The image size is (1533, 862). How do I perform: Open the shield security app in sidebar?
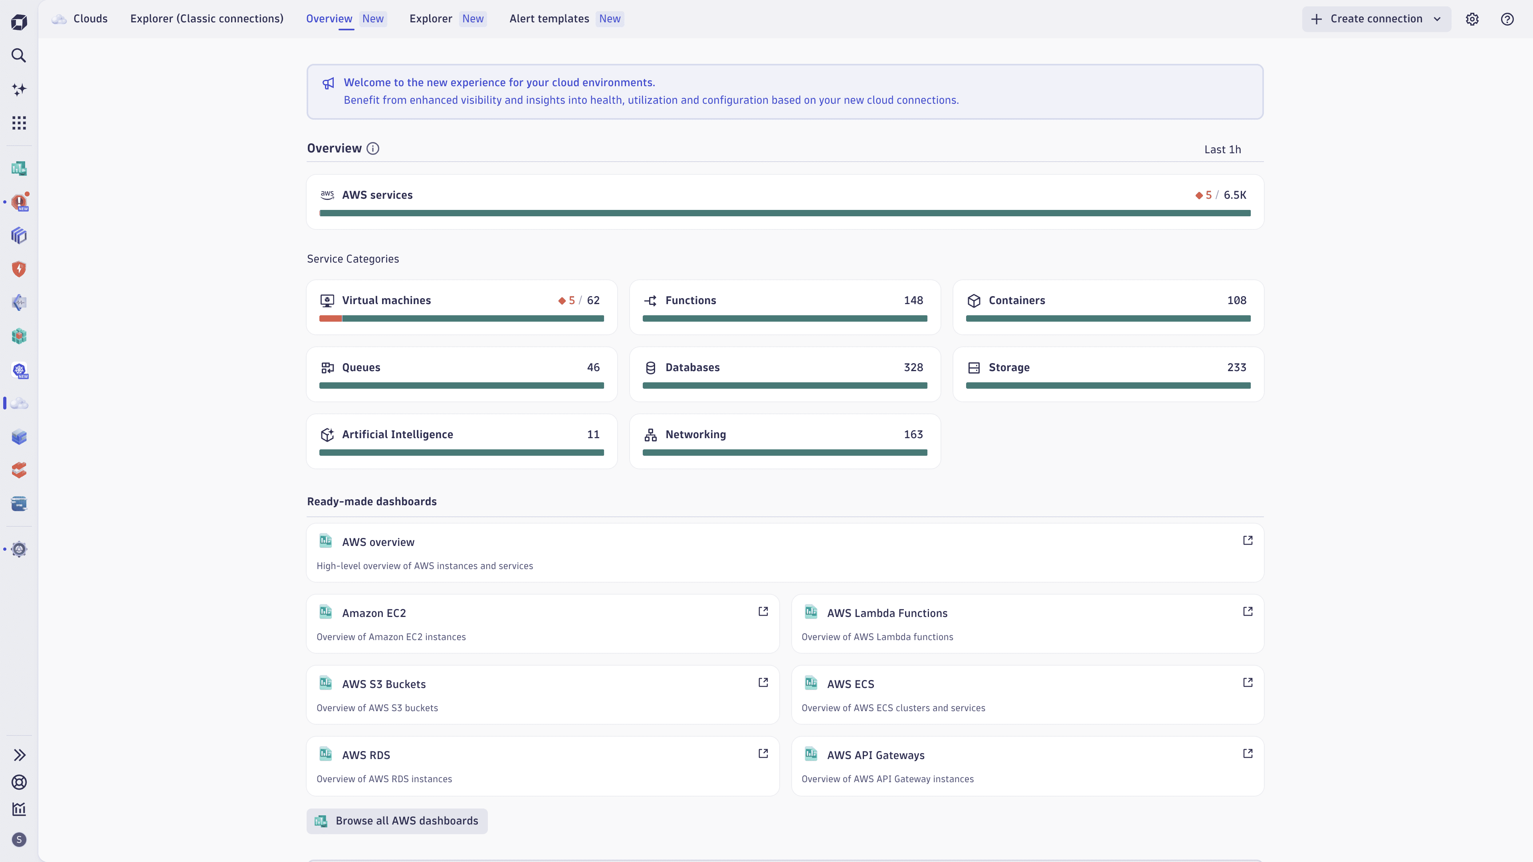coord(19,269)
